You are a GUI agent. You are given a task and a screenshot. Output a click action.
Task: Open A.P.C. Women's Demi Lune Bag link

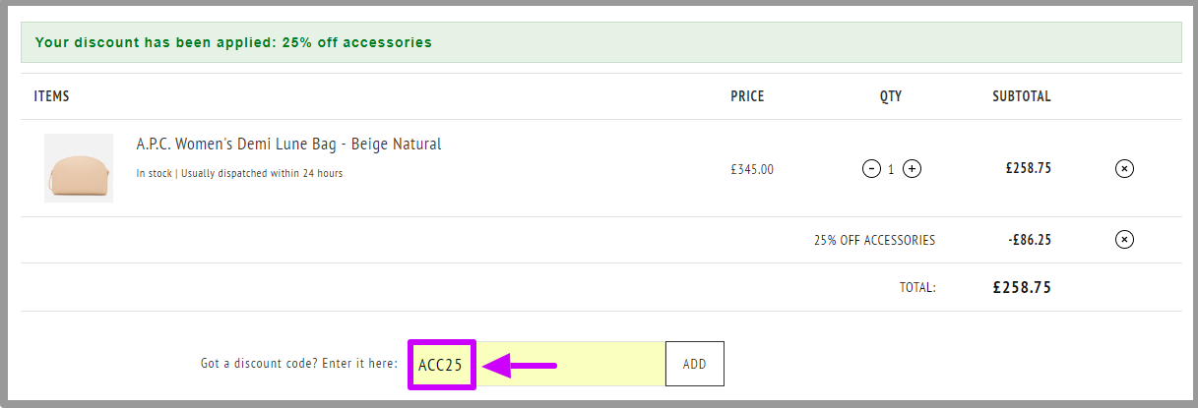click(x=288, y=145)
